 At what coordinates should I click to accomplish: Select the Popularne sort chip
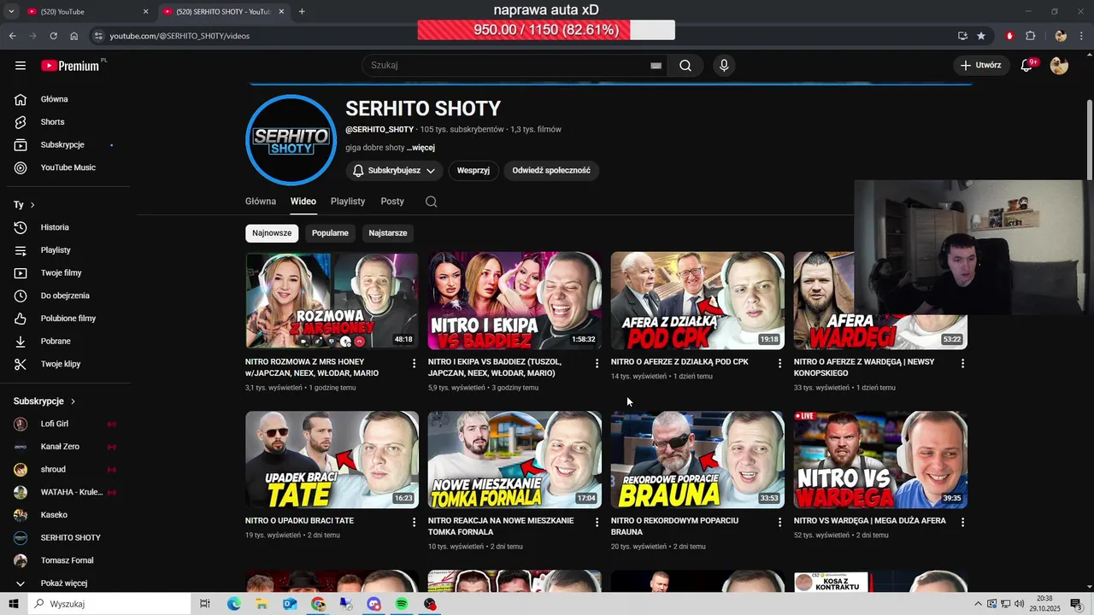tap(330, 233)
